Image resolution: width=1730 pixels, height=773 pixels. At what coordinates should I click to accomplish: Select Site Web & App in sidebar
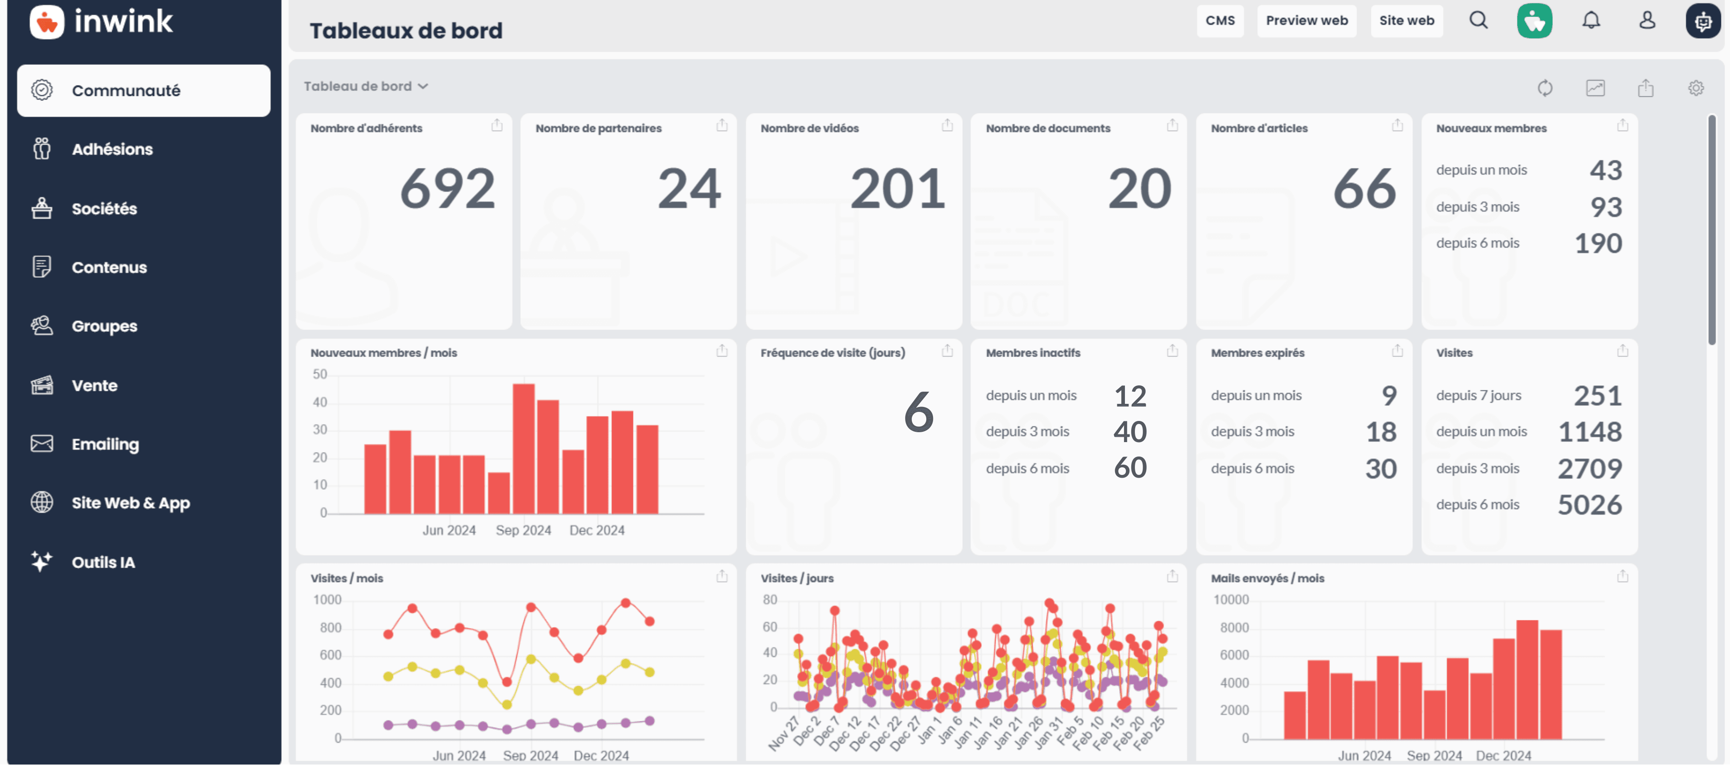131,502
